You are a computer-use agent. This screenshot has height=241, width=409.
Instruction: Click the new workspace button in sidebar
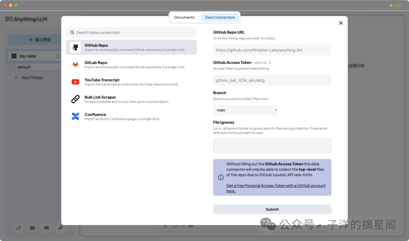click(34, 40)
